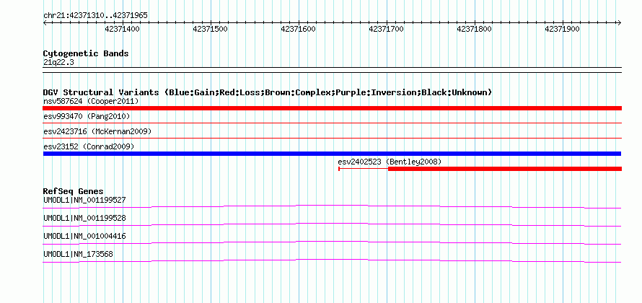Click the left arrow end of the ruler

45,22
